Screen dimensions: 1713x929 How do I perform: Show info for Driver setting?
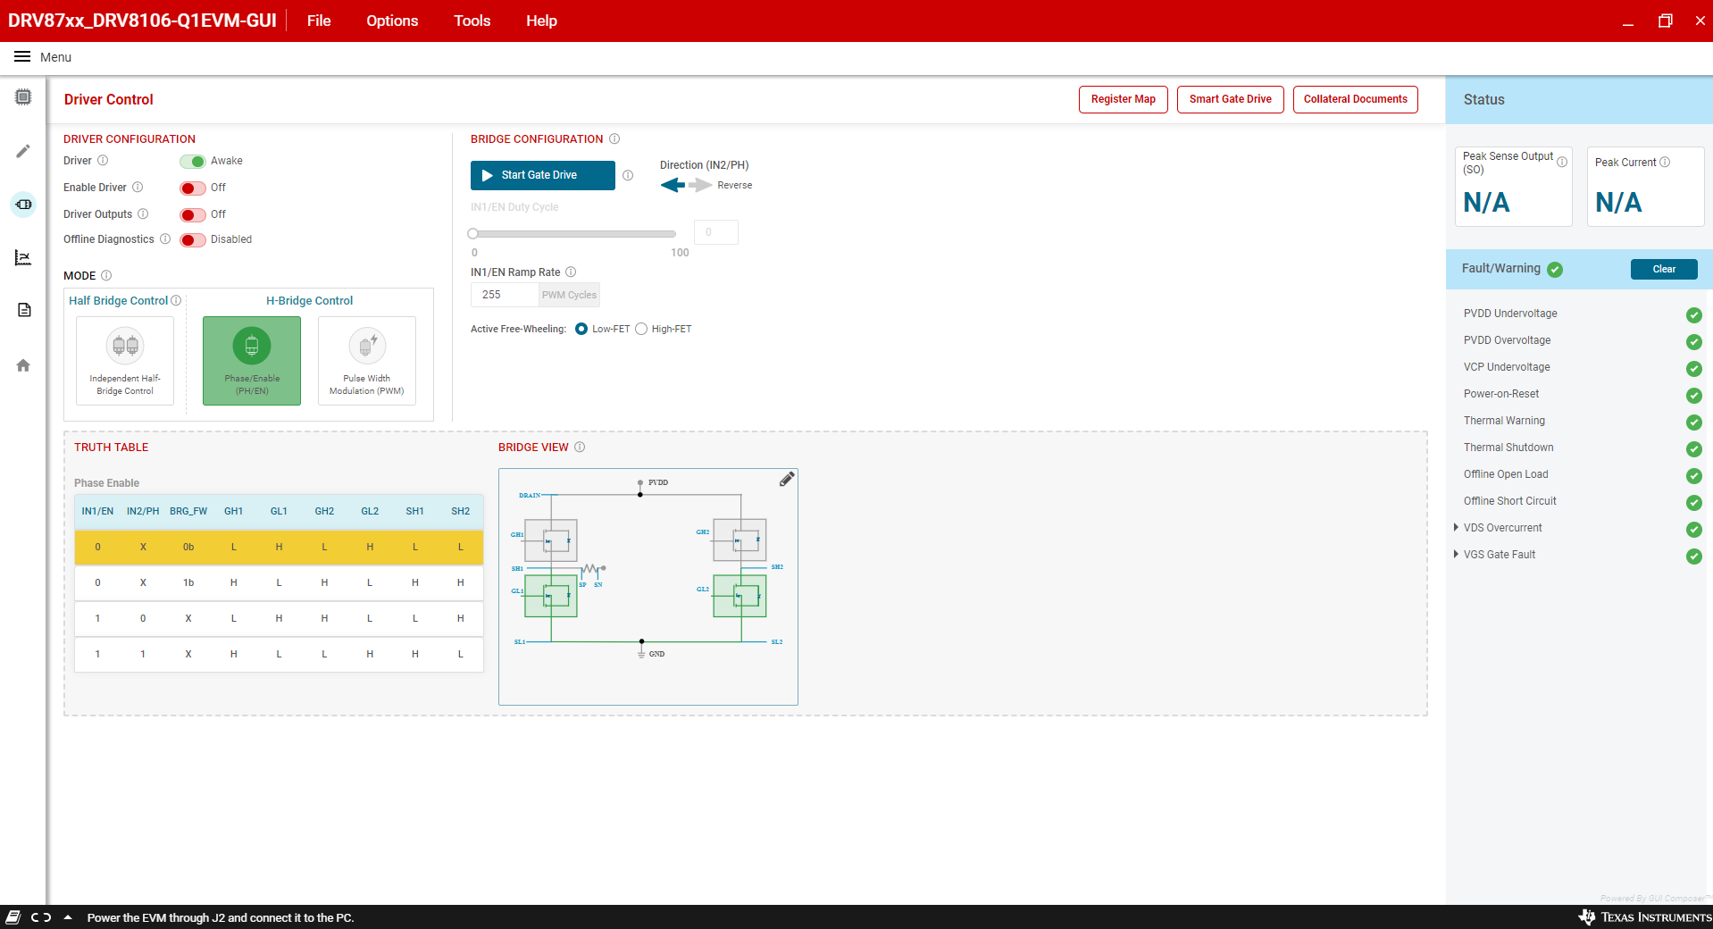click(103, 161)
